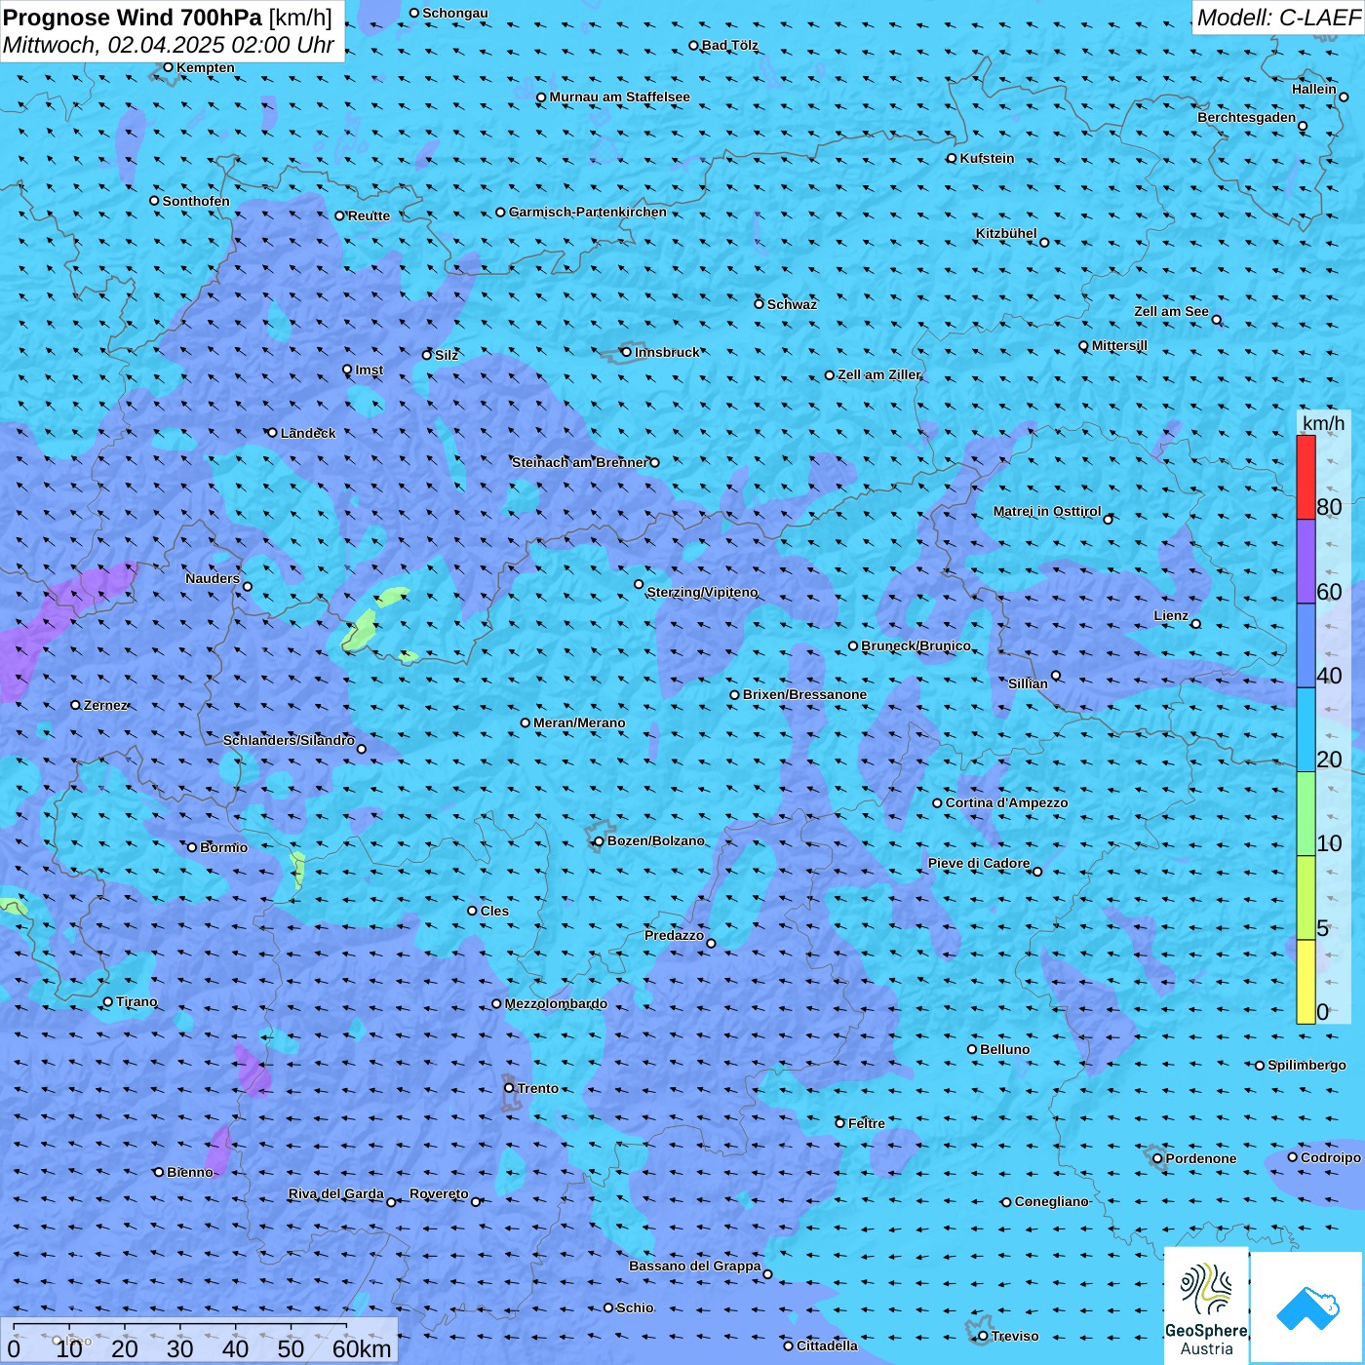Click the 'Schlanders/Silandro' label

[x=289, y=740]
